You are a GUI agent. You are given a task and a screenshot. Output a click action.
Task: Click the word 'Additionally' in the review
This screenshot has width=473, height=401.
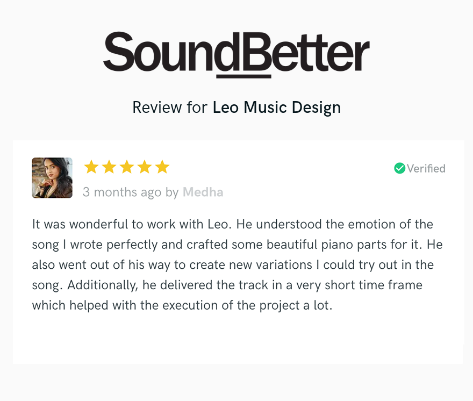click(x=103, y=285)
